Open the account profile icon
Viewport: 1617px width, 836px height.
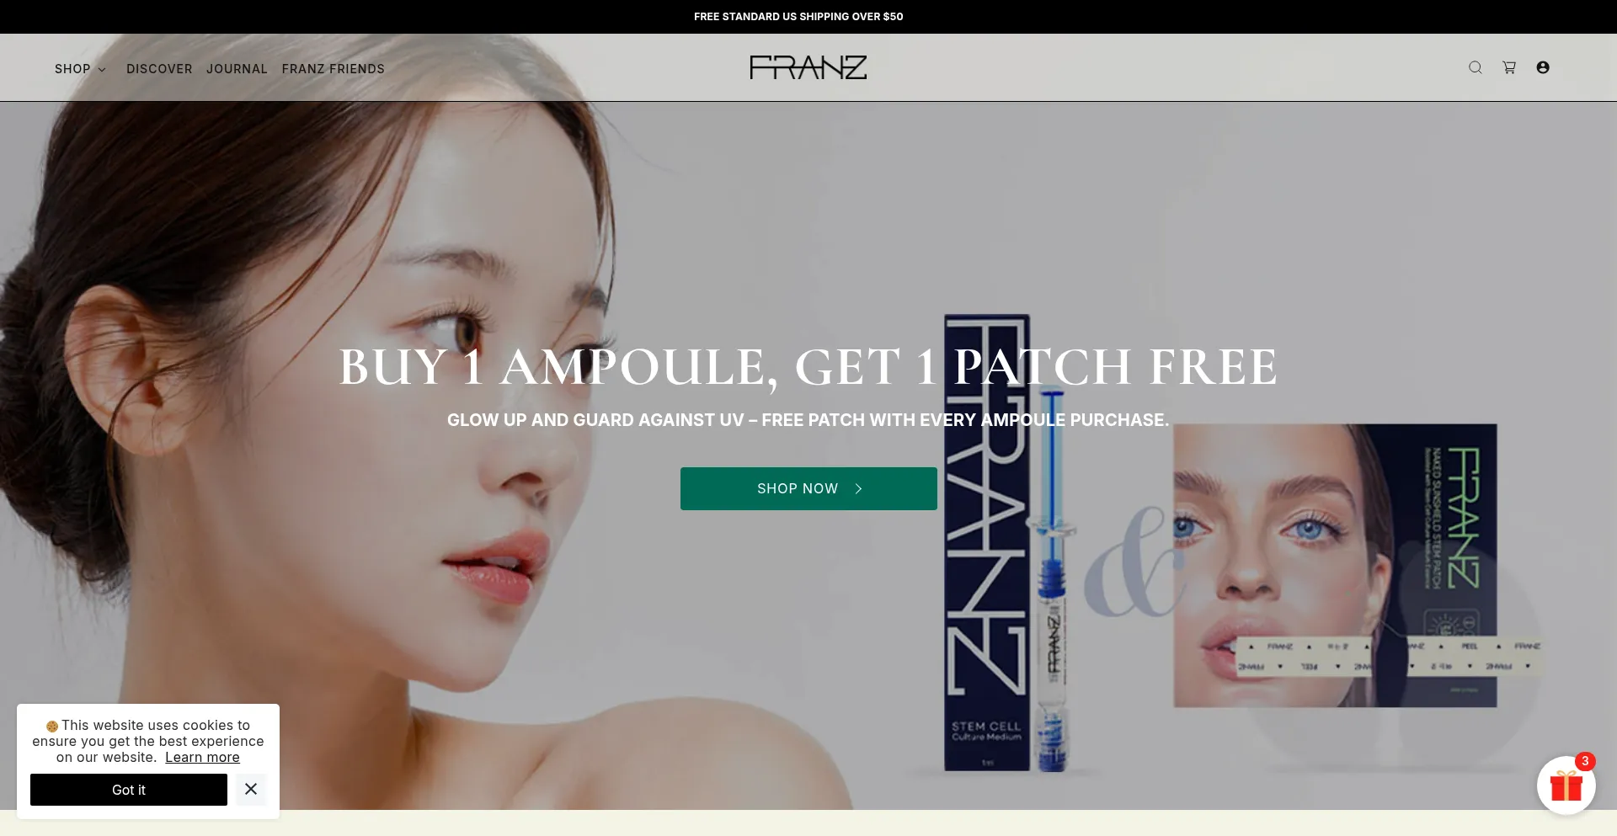coord(1543,67)
